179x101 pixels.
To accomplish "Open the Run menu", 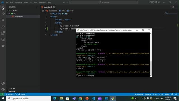I will pos(36,3).
